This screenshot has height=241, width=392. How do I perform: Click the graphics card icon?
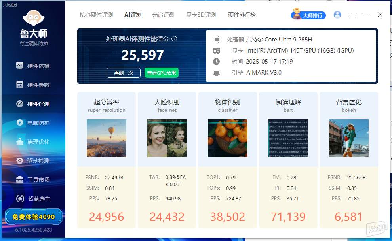tap(217, 51)
